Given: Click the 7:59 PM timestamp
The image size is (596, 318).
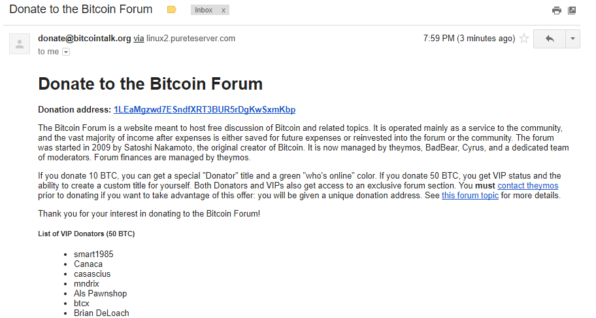Looking at the screenshot, I should coord(469,39).
